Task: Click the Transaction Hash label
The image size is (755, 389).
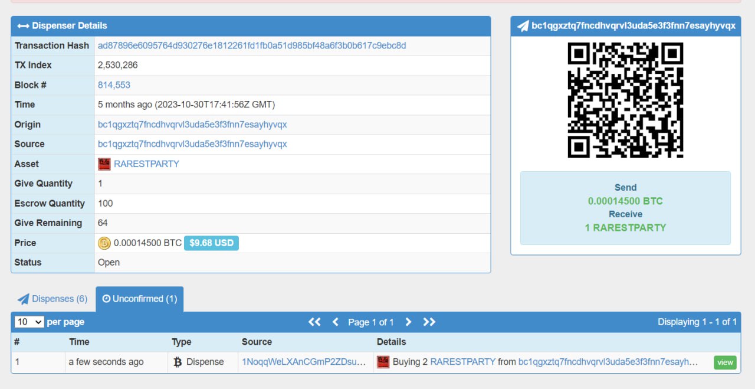Action: 52,45
